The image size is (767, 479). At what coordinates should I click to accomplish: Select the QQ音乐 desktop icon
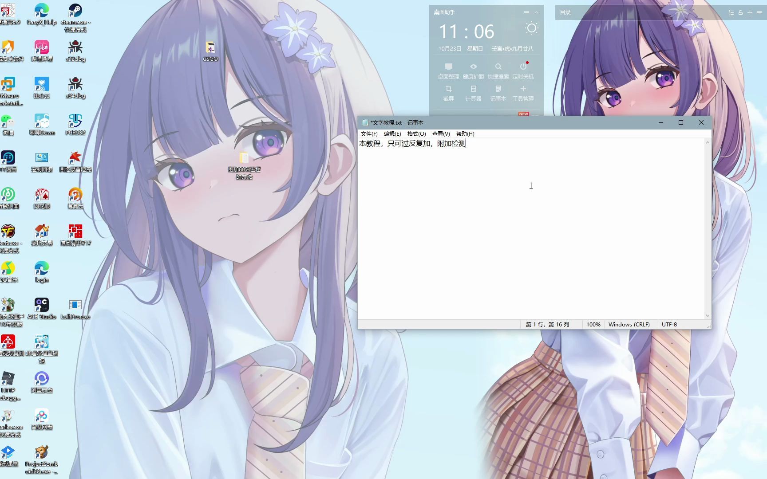click(8, 271)
